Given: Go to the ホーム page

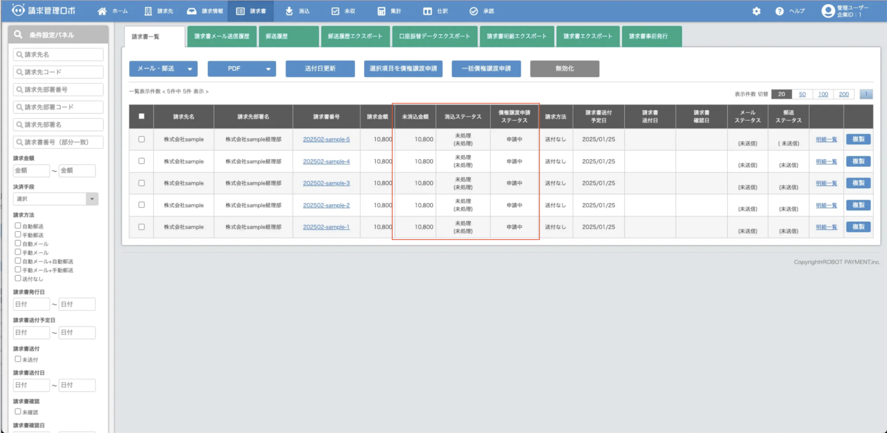Looking at the screenshot, I should tap(112, 11).
